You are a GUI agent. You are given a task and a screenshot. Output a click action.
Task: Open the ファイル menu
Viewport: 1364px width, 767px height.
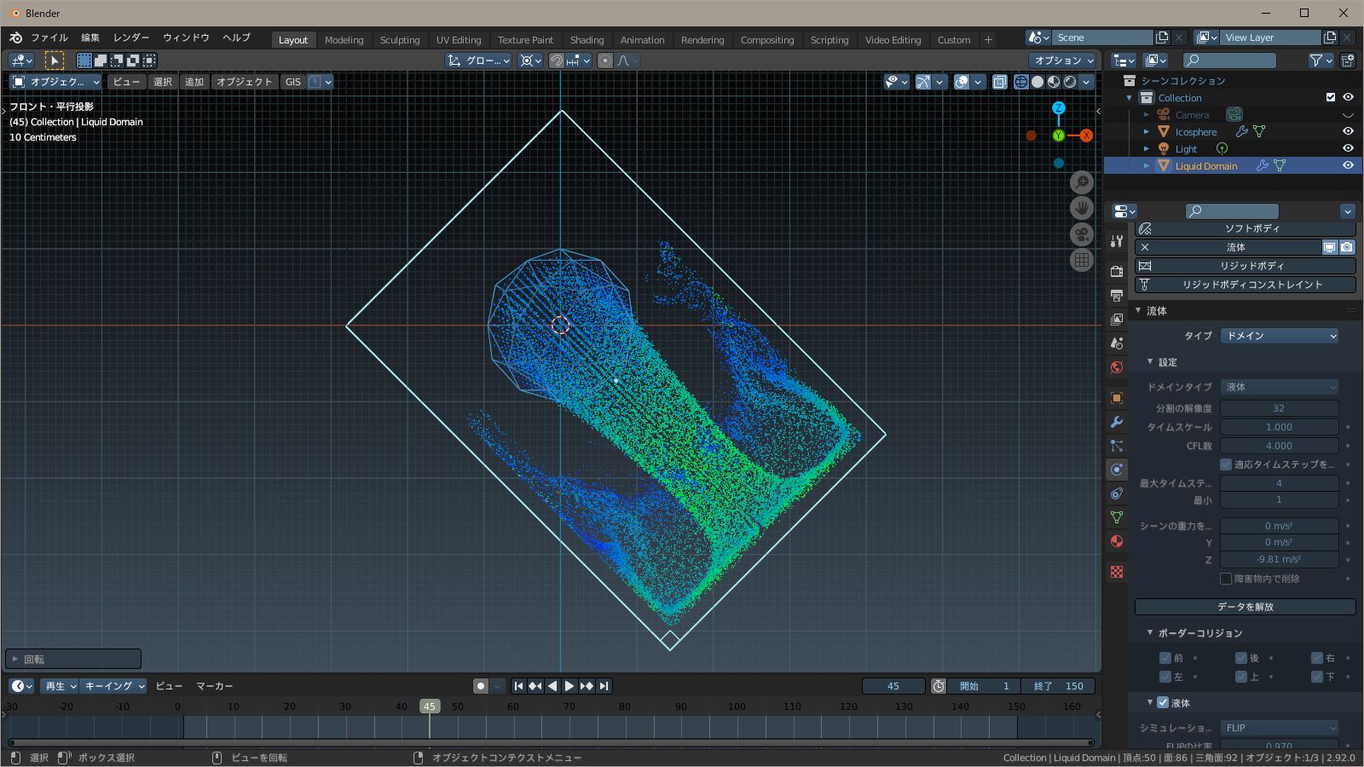coord(49,37)
